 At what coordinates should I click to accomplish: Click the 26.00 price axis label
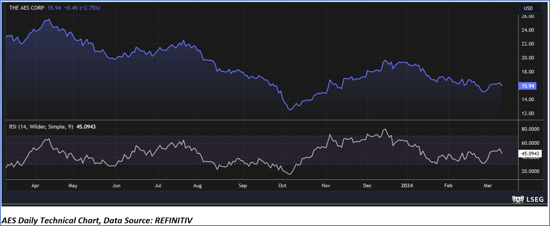527,16
